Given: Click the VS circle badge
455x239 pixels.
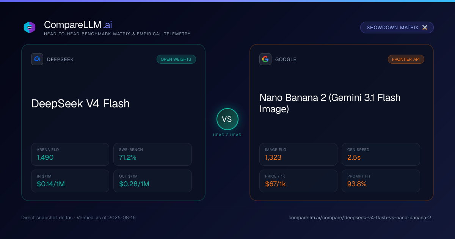Looking at the screenshot, I should click(227, 119).
